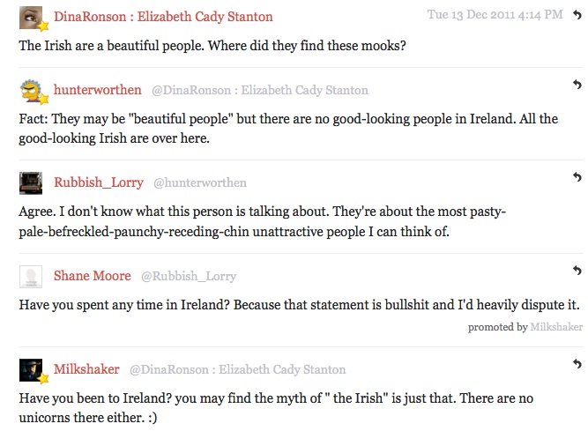The image size is (588, 431).
Task: Visit Rubbish_Lorry's profile link
Action: pos(98,182)
